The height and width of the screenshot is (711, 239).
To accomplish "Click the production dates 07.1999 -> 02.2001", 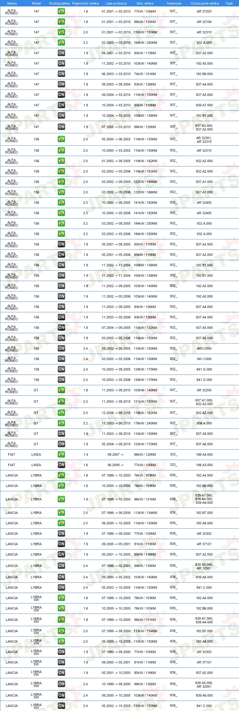I will click(116, 566).
